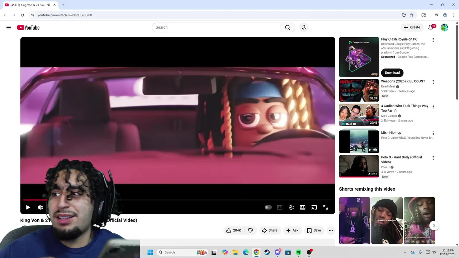The height and width of the screenshot is (258, 459).
Task: Open Microsoft Edge from the taskbar
Action: click(x=246, y=252)
